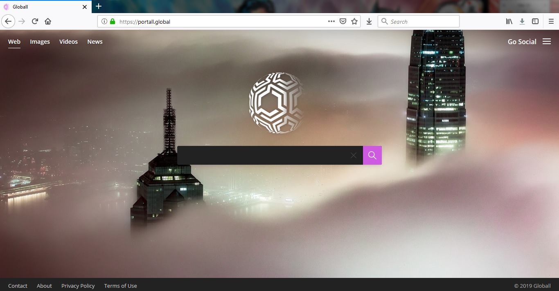Save page to Pocket icon
Viewport: 559px width, 291px height.
click(343, 21)
